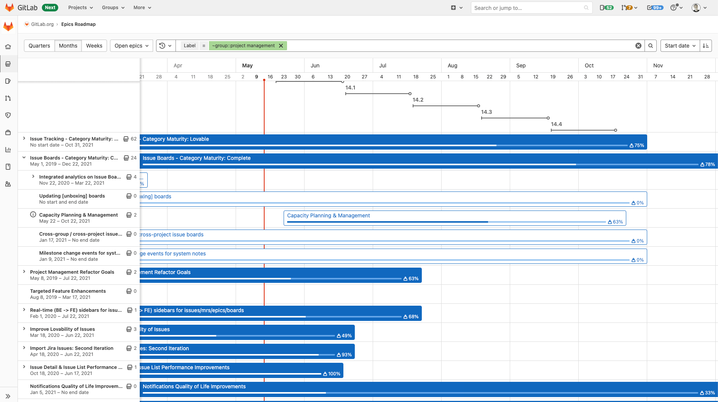Remove the project management label filter
This screenshot has height=402, width=718.
pyautogui.click(x=281, y=45)
